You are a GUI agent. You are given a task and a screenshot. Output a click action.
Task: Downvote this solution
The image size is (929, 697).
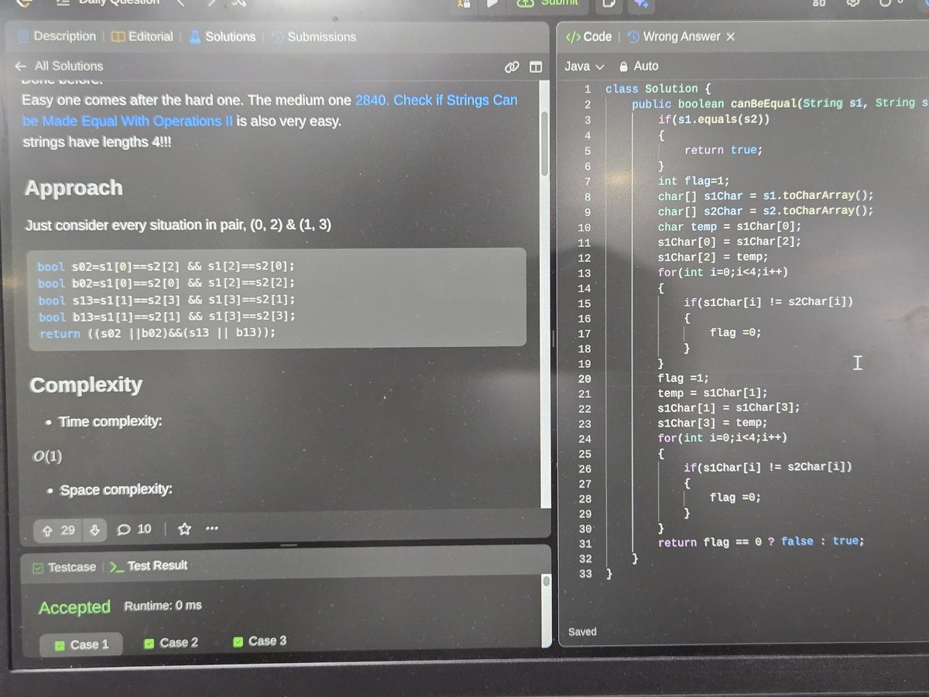click(x=94, y=530)
